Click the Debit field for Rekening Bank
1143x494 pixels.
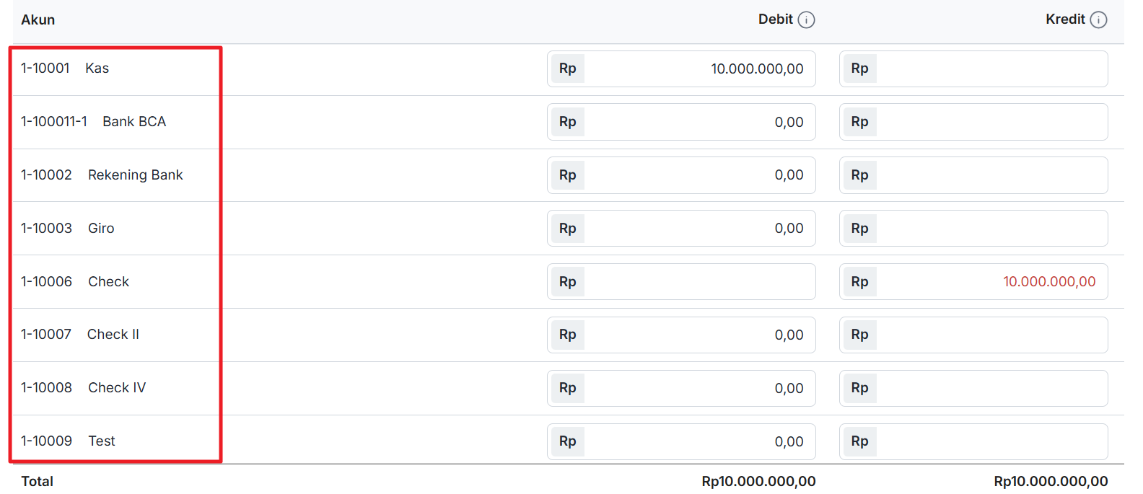coord(698,175)
